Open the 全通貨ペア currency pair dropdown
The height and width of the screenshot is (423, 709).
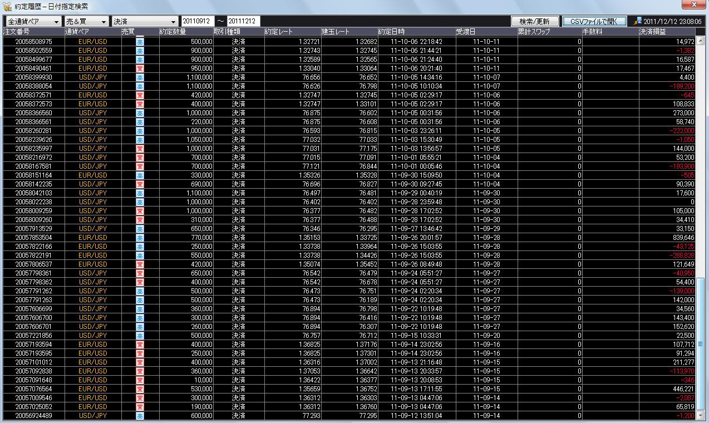point(33,21)
